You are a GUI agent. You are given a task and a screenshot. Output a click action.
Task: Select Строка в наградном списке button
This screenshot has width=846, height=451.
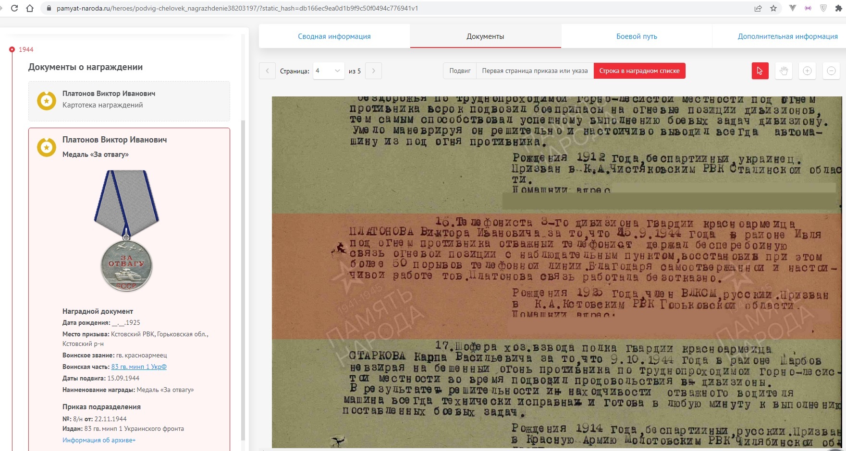tap(639, 71)
